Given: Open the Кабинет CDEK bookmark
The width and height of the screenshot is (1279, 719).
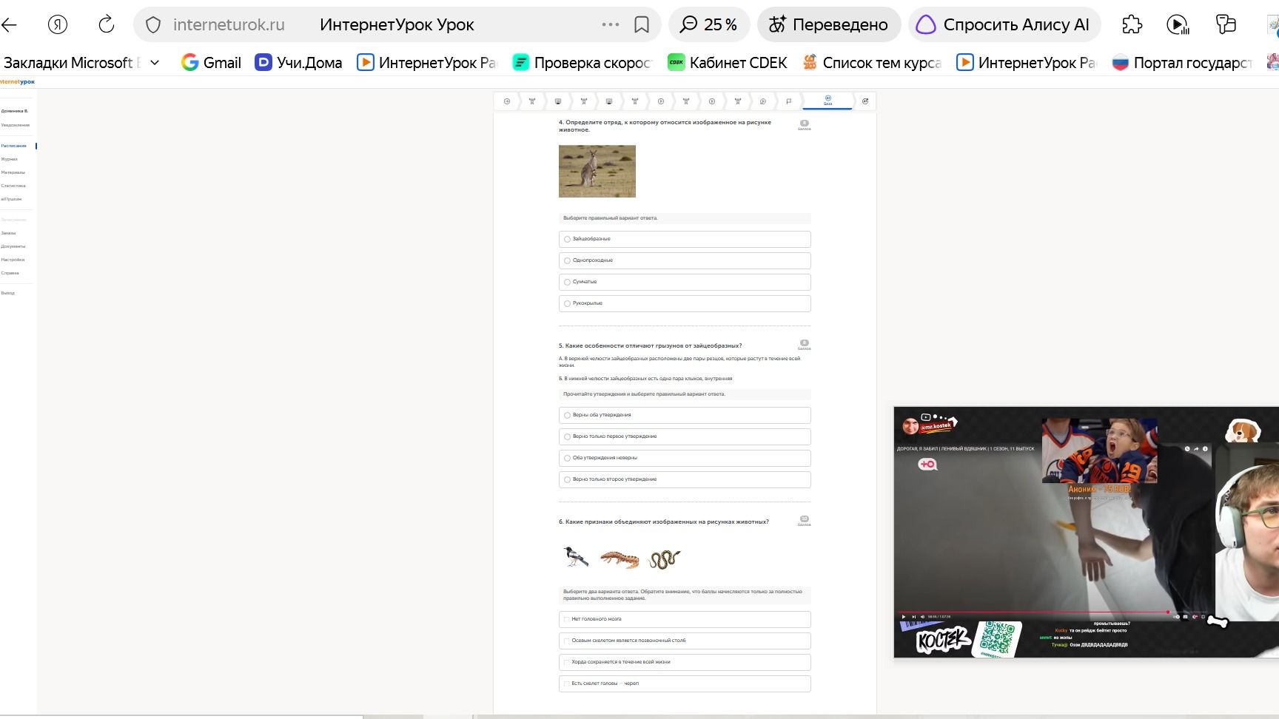Looking at the screenshot, I should 728,63.
